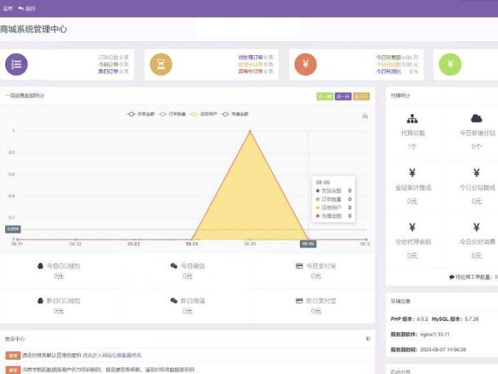This screenshot has width=498, height=374.
Task: Open the 菜单 menu in the top bar
Action: (x=7, y=9)
